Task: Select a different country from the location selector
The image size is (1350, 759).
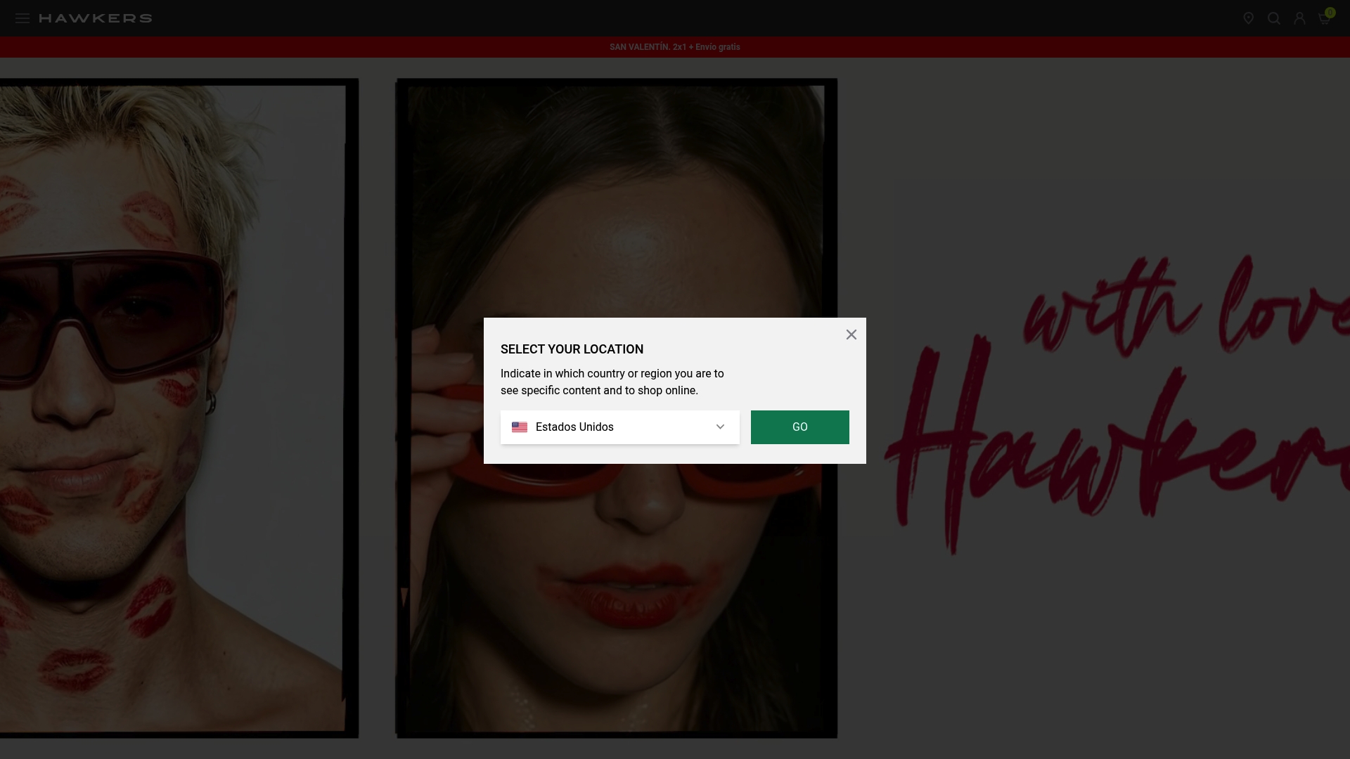Action: coord(619,427)
